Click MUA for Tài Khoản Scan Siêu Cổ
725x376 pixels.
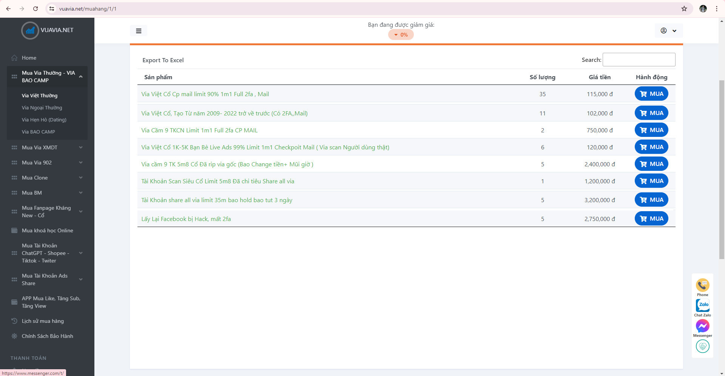[x=651, y=181]
